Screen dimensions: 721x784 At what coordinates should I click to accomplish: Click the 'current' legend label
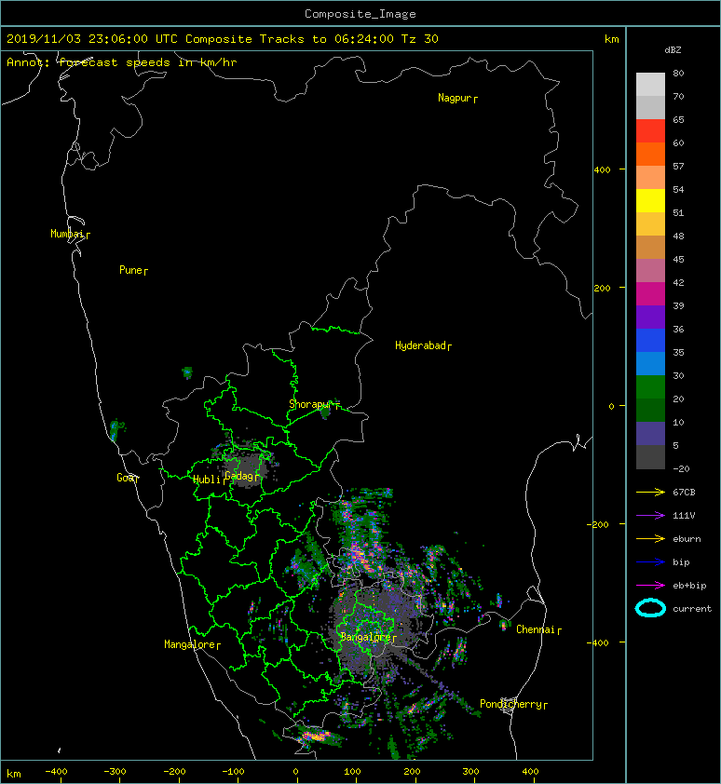[692, 609]
